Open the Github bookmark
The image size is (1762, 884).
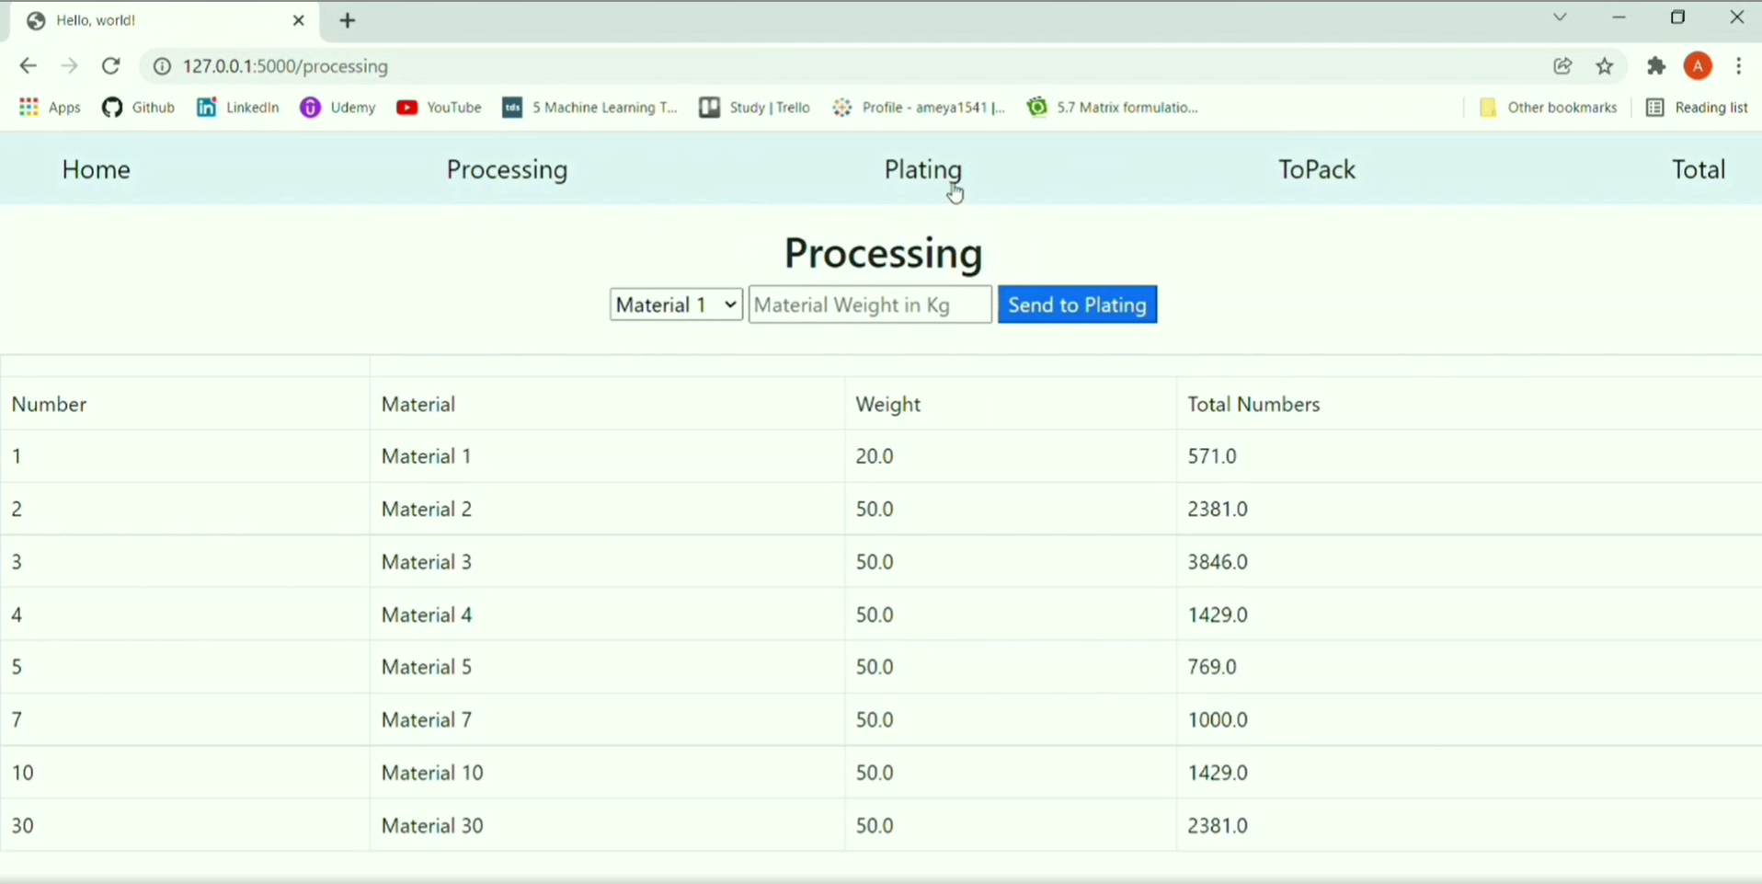pos(138,107)
